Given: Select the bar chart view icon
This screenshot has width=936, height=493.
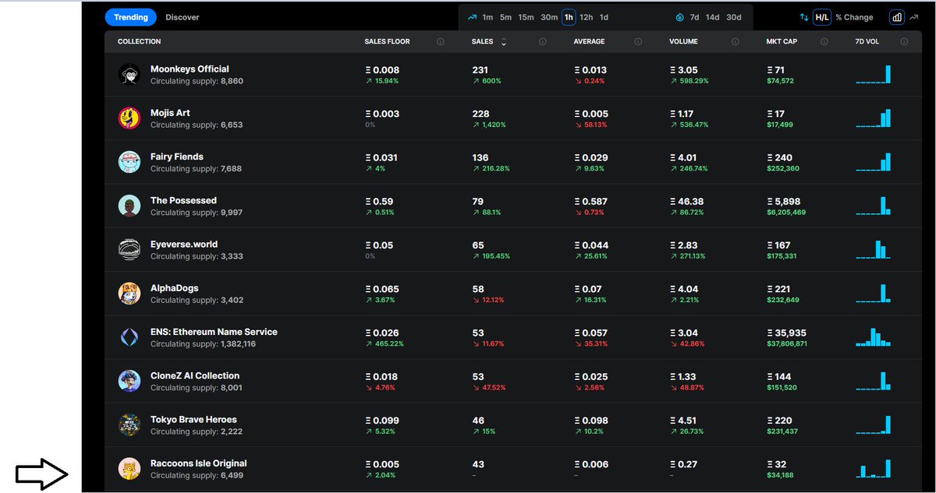Looking at the screenshot, I should pos(897,17).
